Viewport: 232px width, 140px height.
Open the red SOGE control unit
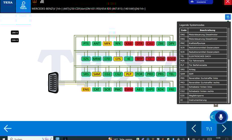click(x=172, y=59)
